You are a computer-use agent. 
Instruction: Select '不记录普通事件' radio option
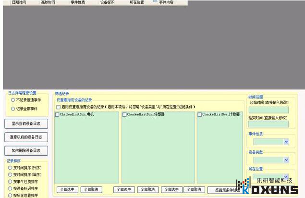[x=13, y=100]
